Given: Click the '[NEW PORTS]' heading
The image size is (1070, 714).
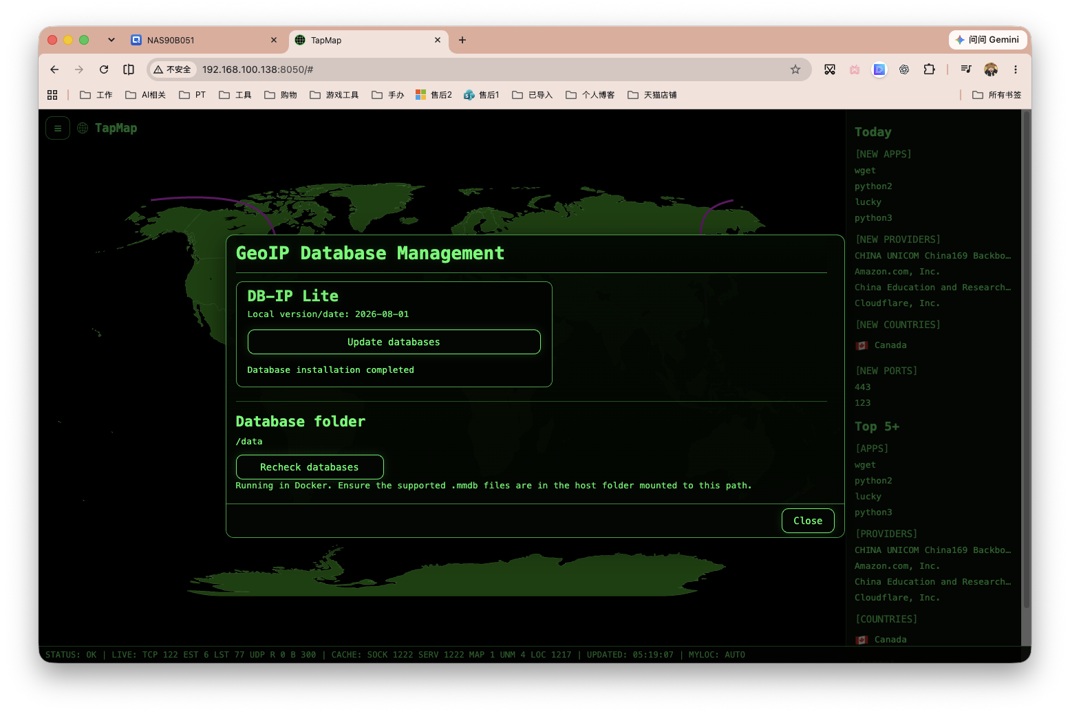Looking at the screenshot, I should (x=886, y=371).
